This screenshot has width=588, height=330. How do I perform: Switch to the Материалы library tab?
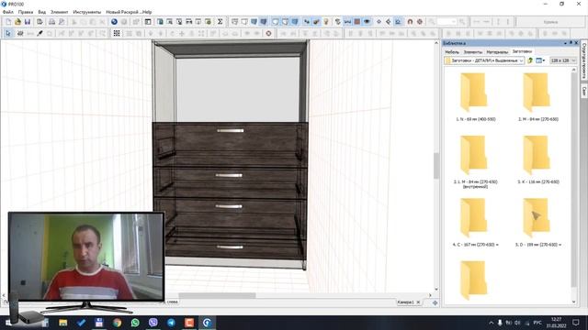(497, 52)
